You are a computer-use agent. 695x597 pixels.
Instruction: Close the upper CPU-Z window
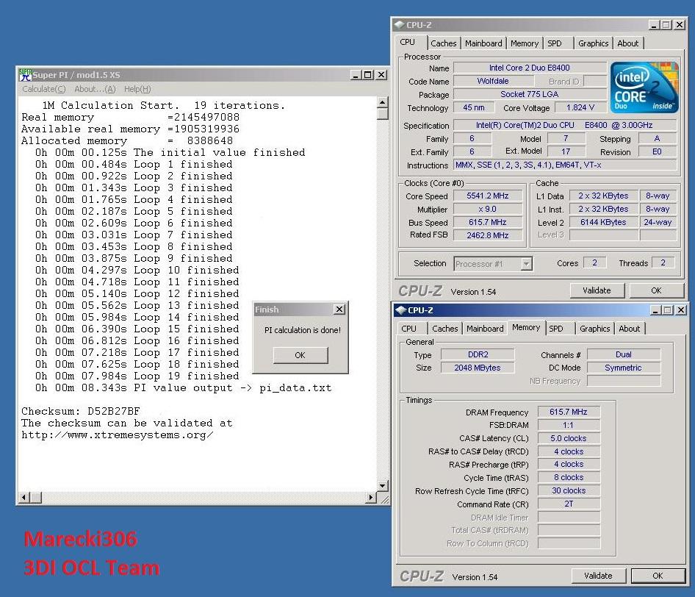tap(679, 25)
